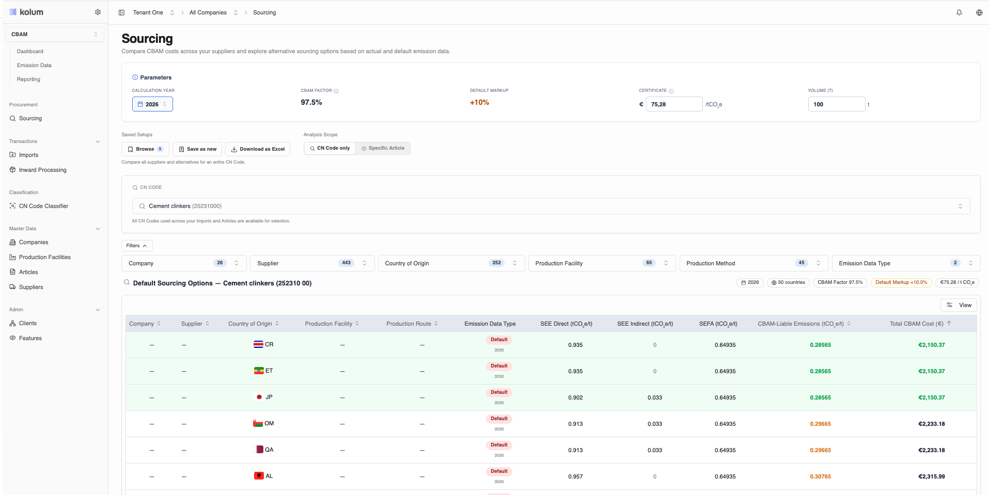The width and height of the screenshot is (989, 495).
Task: Open Emission Data page
Action: tap(34, 65)
